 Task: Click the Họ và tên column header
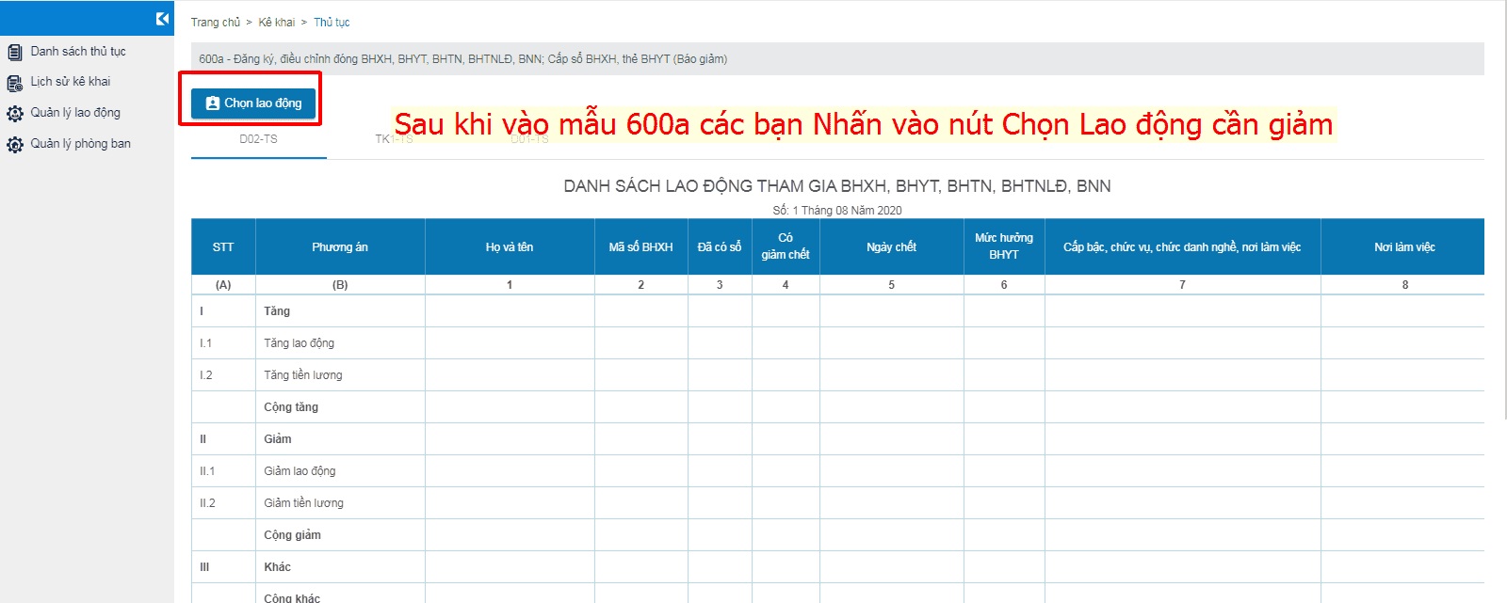click(510, 247)
